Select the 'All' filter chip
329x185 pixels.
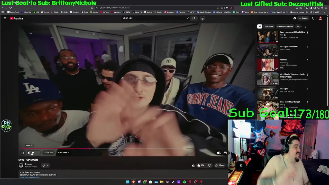click(260, 26)
